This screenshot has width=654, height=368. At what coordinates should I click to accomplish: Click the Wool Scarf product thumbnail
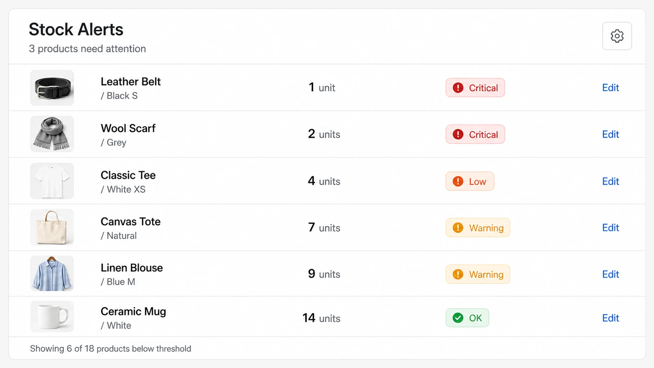(x=52, y=134)
